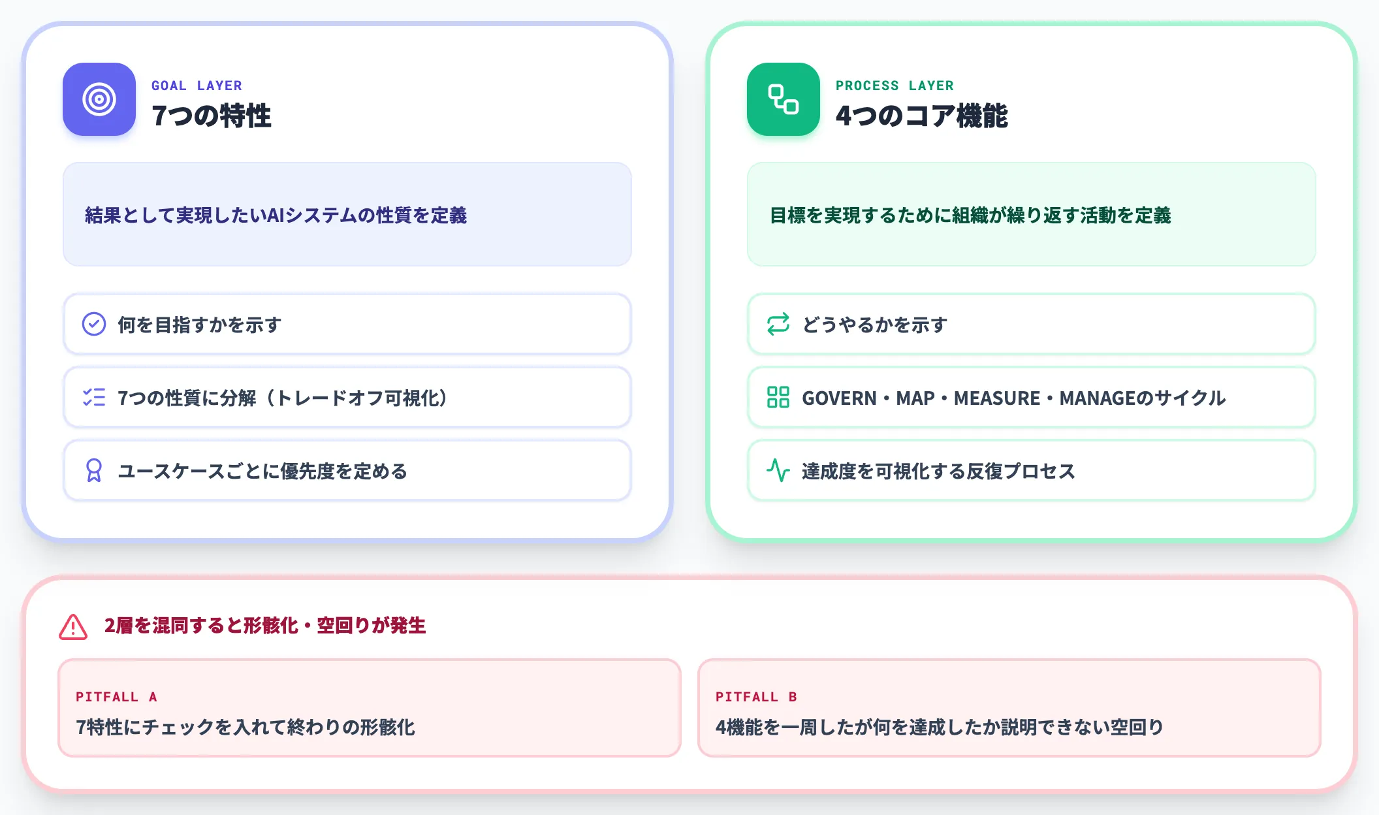Click the repeat arrows icon beside どうやるかを示す
Image resolution: width=1379 pixels, height=815 pixels.
point(778,324)
